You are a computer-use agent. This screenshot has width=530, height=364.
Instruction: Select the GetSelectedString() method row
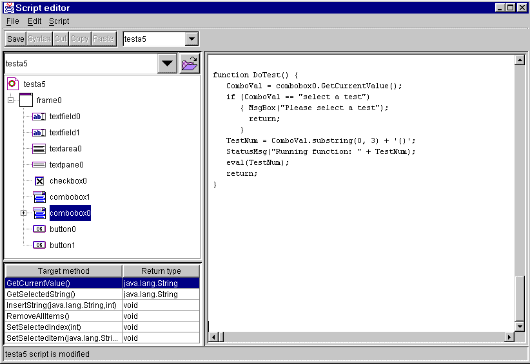tap(63, 294)
